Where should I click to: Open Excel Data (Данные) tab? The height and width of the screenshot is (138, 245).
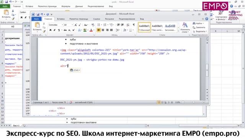(79, 6)
